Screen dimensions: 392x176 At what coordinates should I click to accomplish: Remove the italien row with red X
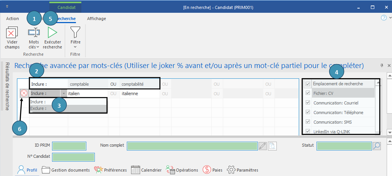pos(24,93)
